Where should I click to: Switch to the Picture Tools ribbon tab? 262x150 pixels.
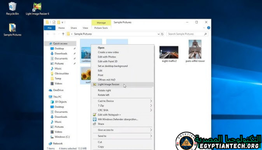pos(101,28)
